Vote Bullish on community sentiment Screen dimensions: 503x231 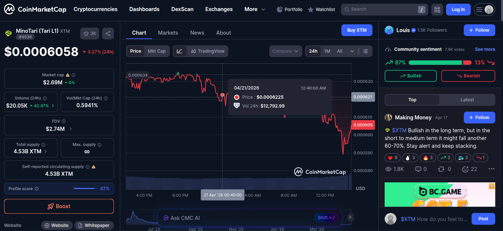(x=411, y=76)
